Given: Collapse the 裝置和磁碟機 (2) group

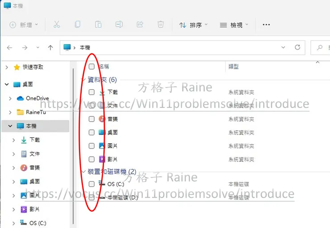Looking at the screenshot, I should pos(83,172).
